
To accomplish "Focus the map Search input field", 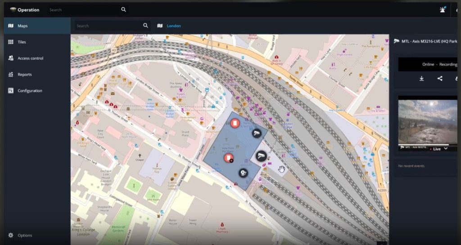I will click(107, 26).
